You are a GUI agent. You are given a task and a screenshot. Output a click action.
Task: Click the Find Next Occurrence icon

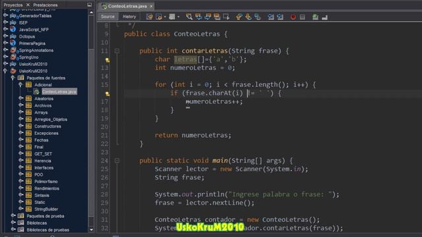tap(208, 17)
